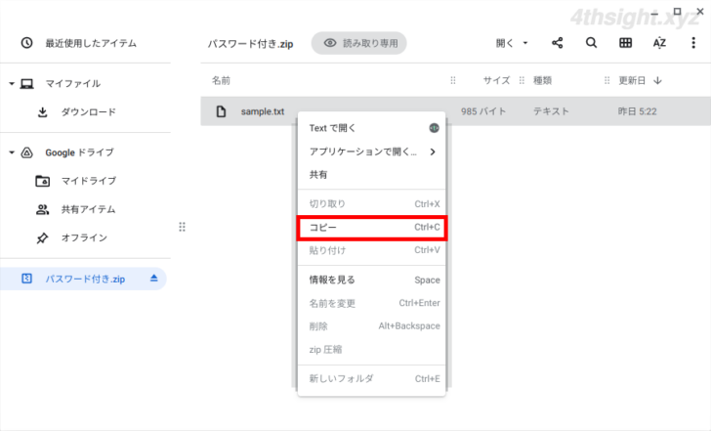This screenshot has width=711, height=431.
Task: Sort by サイズ column header
Action: (x=496, y=81)
